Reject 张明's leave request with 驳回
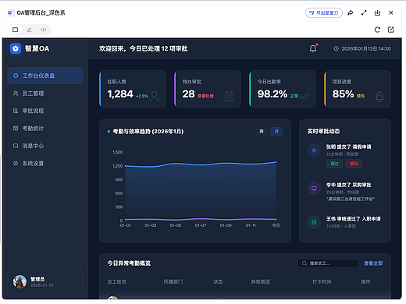 354,164
